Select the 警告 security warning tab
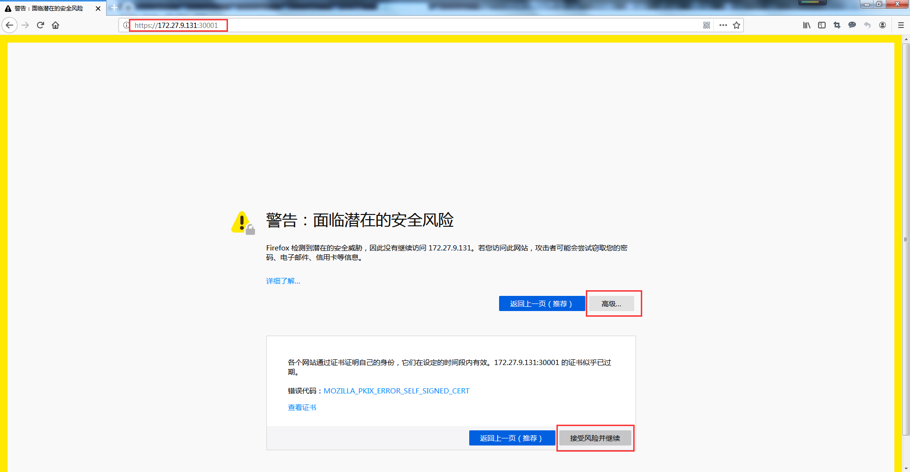The width and height of the screenshot is (910, 472). (x=47, y=8)
